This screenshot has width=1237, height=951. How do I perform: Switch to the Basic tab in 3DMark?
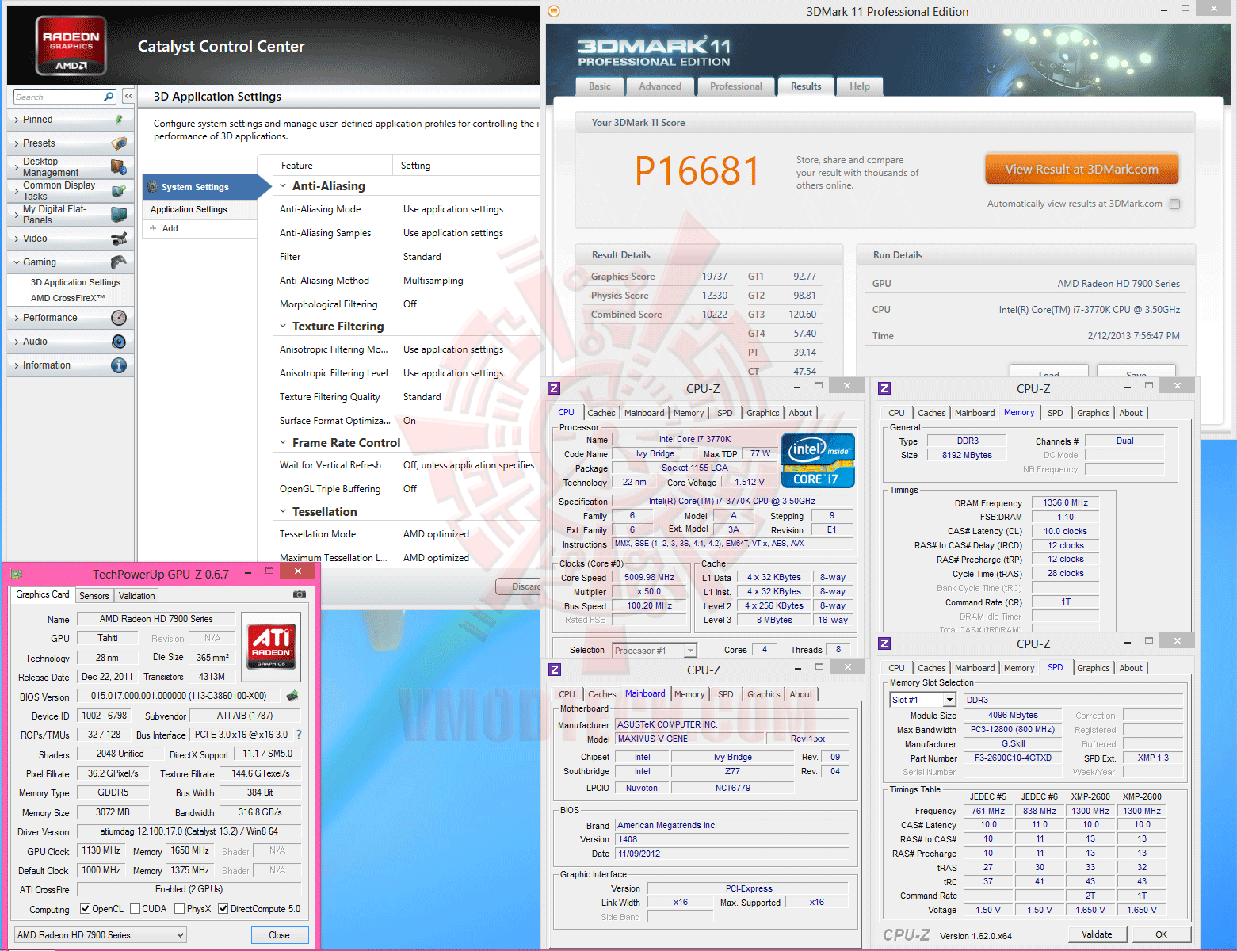pyautogui.click(x=600, y=86)
